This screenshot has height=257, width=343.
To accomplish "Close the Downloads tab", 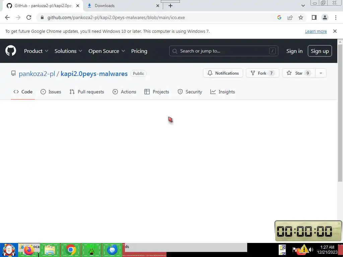I will click(x=157, y=6).
